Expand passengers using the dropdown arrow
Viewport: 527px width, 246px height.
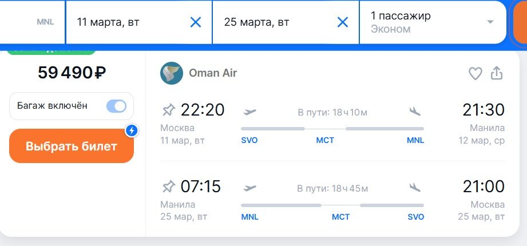[x=490, y=22]
